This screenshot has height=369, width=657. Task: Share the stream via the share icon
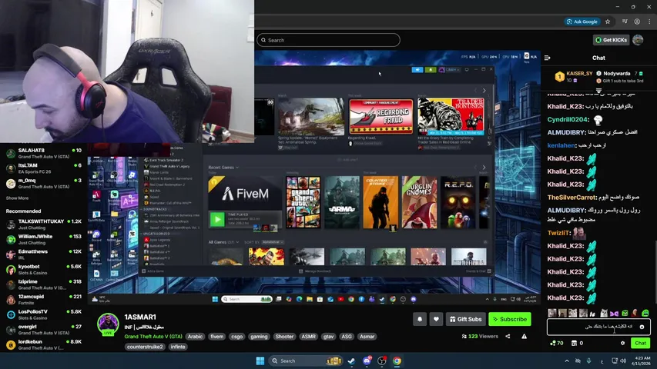[x=508, y=337]
